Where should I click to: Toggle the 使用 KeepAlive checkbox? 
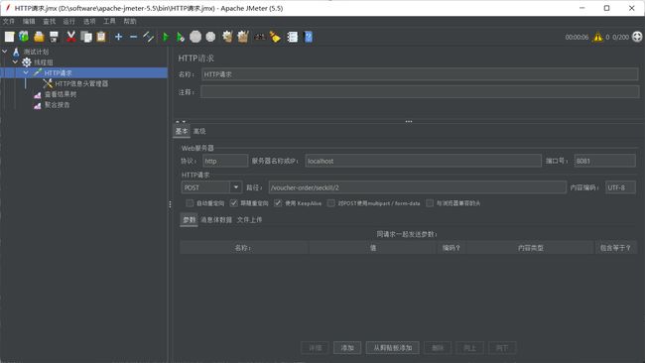(278, 203)
